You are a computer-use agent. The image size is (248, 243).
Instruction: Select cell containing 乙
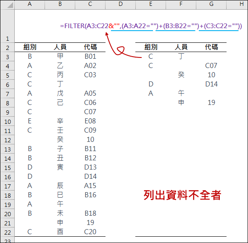coord(60,65)
